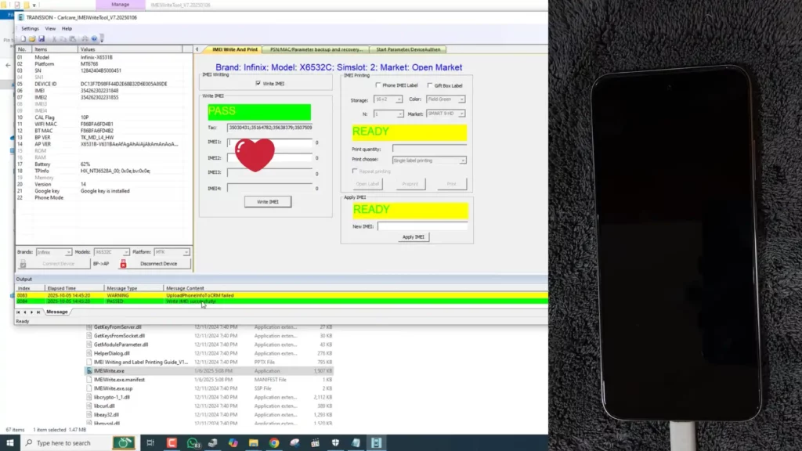
Task: Click the Save toolbar icon
Action: [x=42, y=38]
